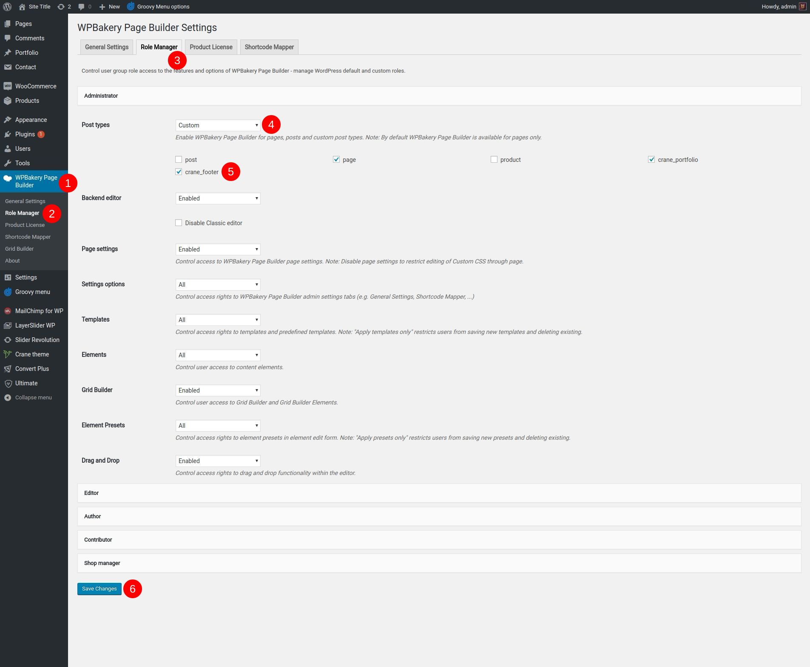Open Groovy Menu options icon in admin bar
Viewport: 810px width, 667px height.
pyautogui.click(x=131, y=6)
